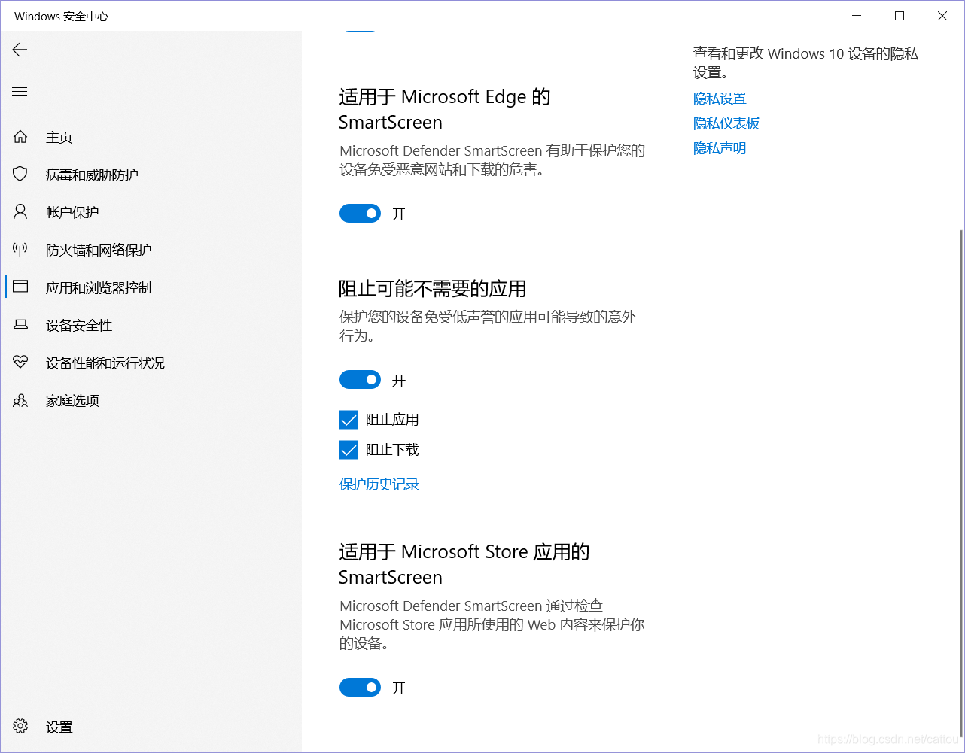Click the home icon beside 主页
The image size is (965, 753).
tap(20, 137)
